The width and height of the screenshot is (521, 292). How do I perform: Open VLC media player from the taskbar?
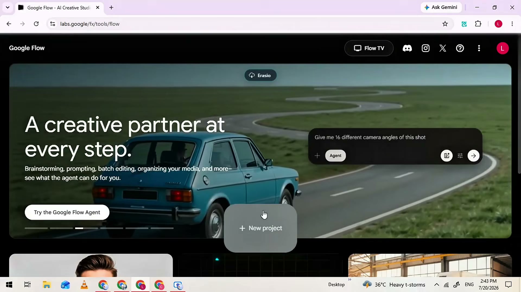(x=84, y=285)
